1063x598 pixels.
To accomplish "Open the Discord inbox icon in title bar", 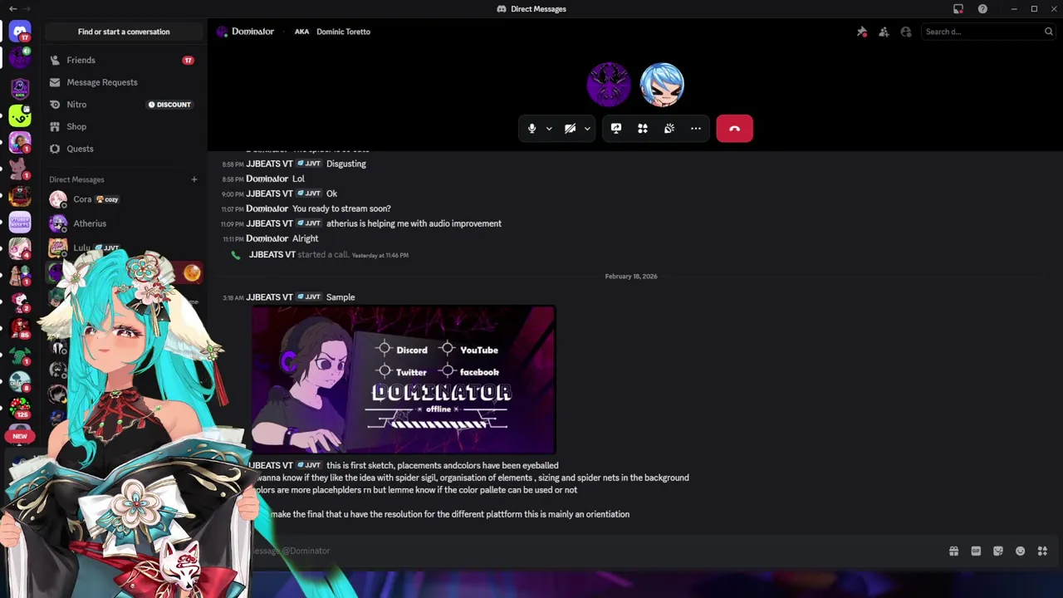I will coord(958,9).
